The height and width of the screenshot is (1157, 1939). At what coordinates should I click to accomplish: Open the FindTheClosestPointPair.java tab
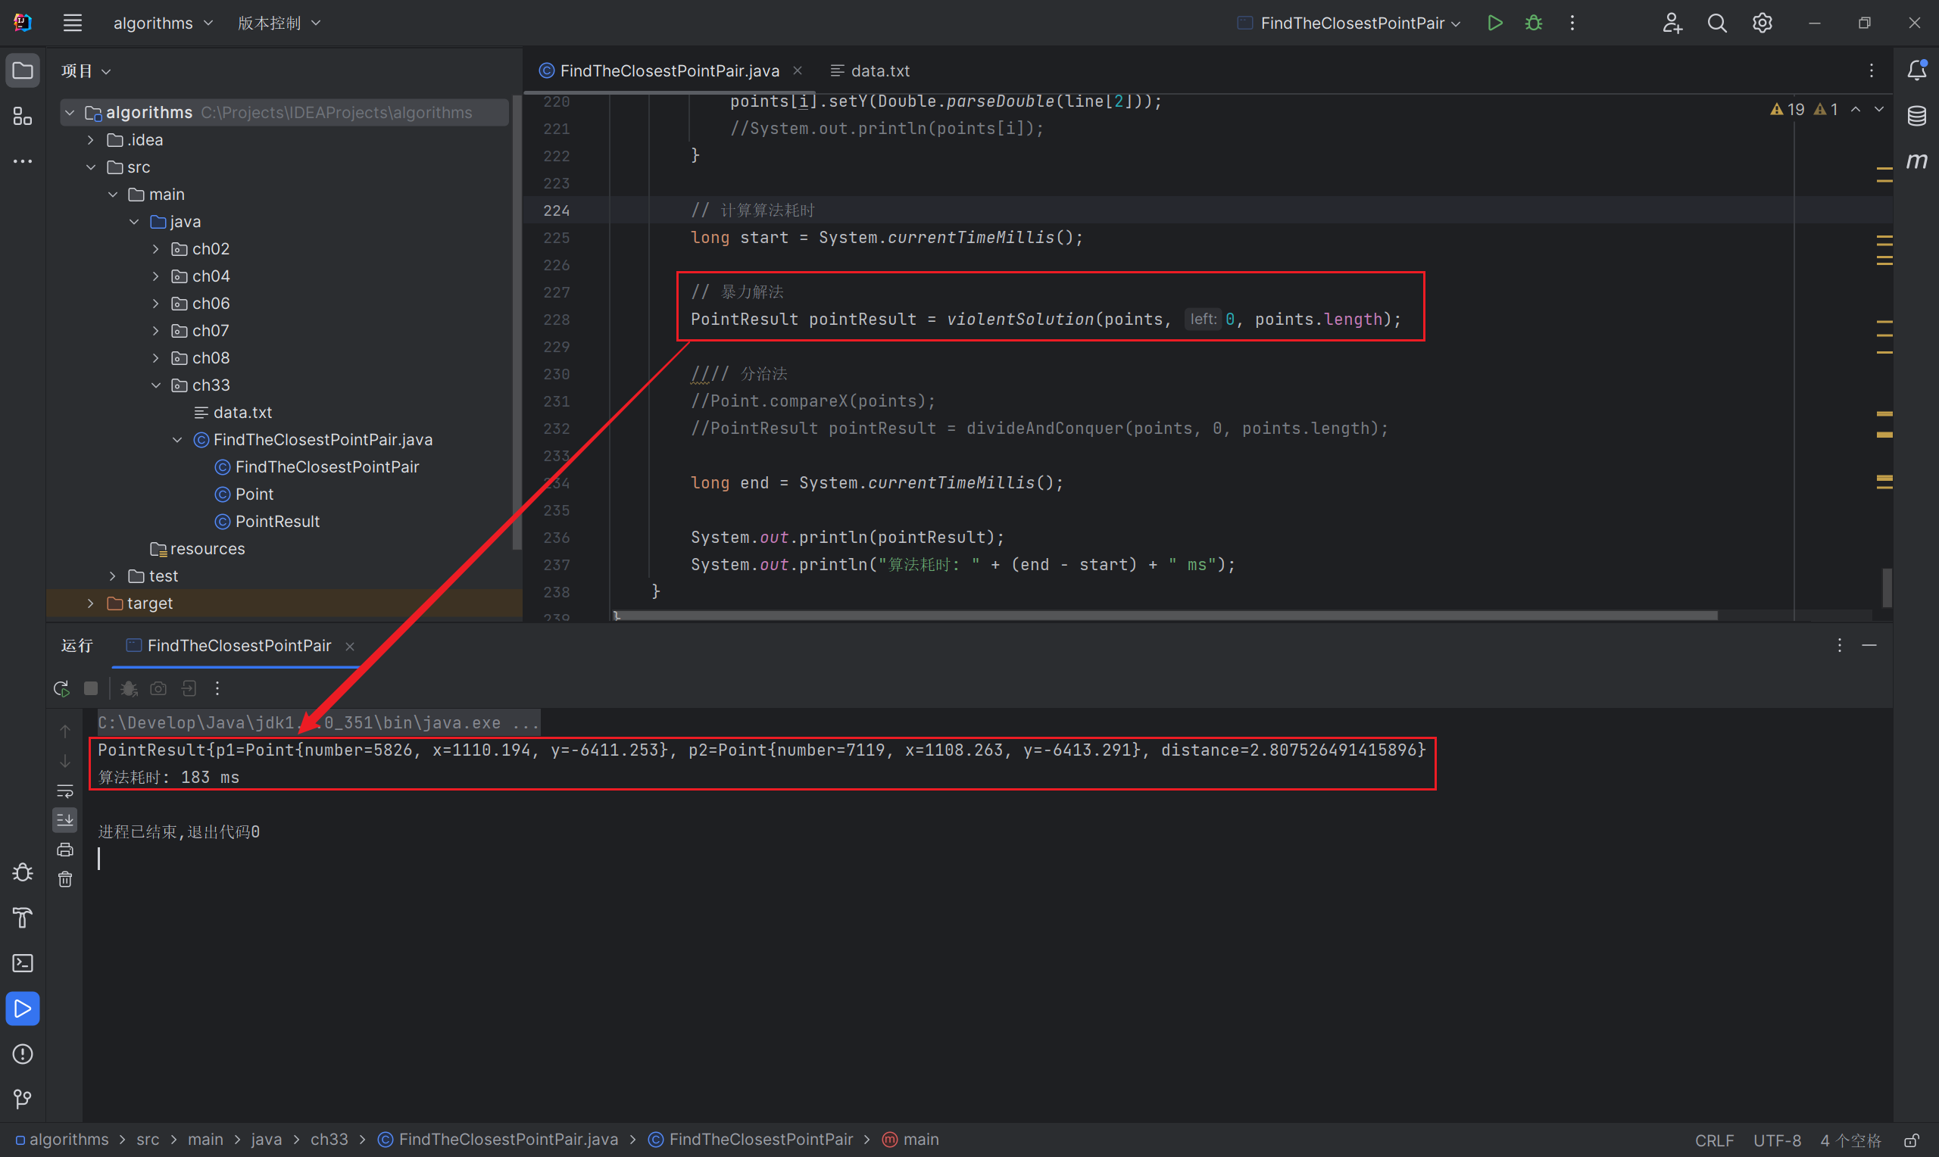(668, 70)
